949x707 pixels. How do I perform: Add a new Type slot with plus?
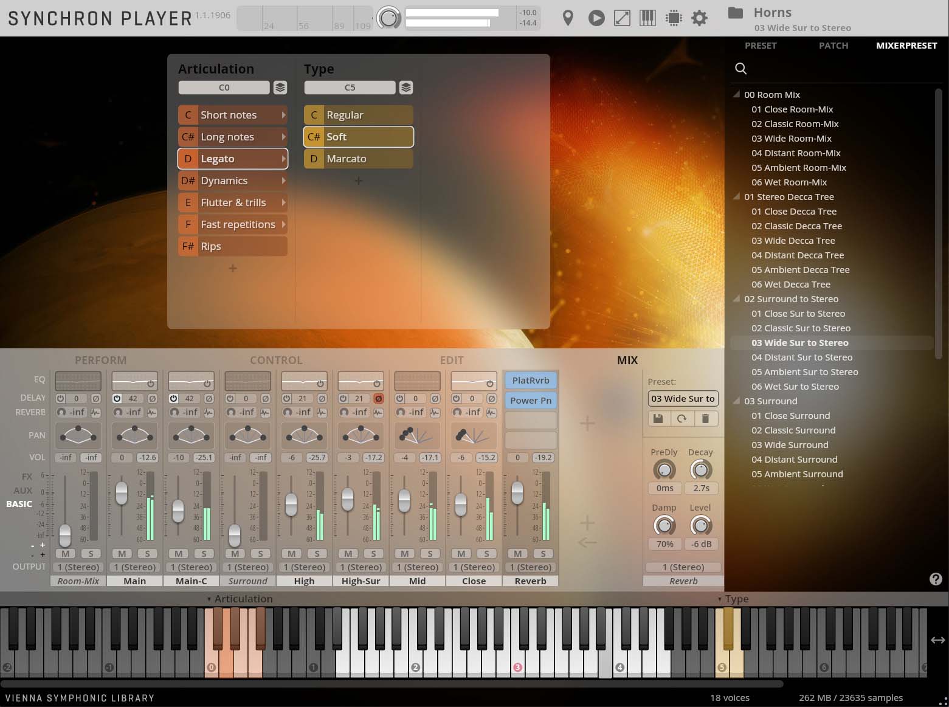coord(358,181)
